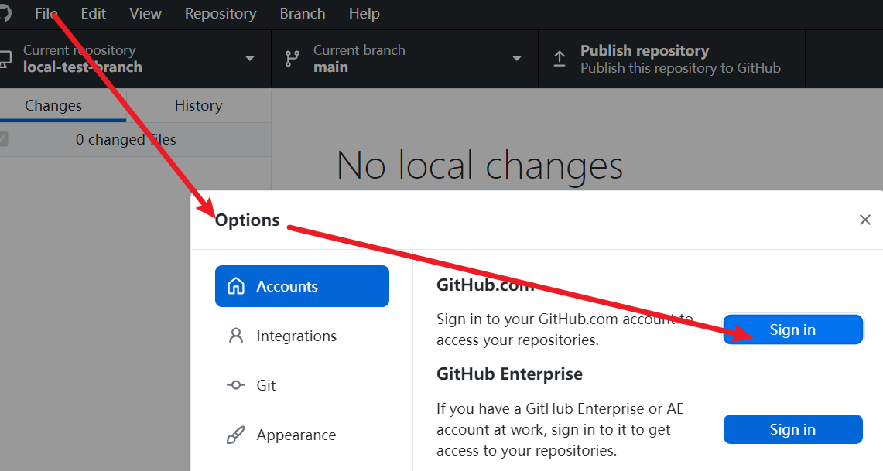The width and height of the screenshot is (883, 471).
Task: Open the Help menu
Action: coord(364,13)
